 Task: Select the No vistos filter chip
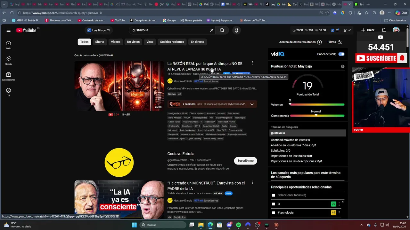(x=133, y=42)
